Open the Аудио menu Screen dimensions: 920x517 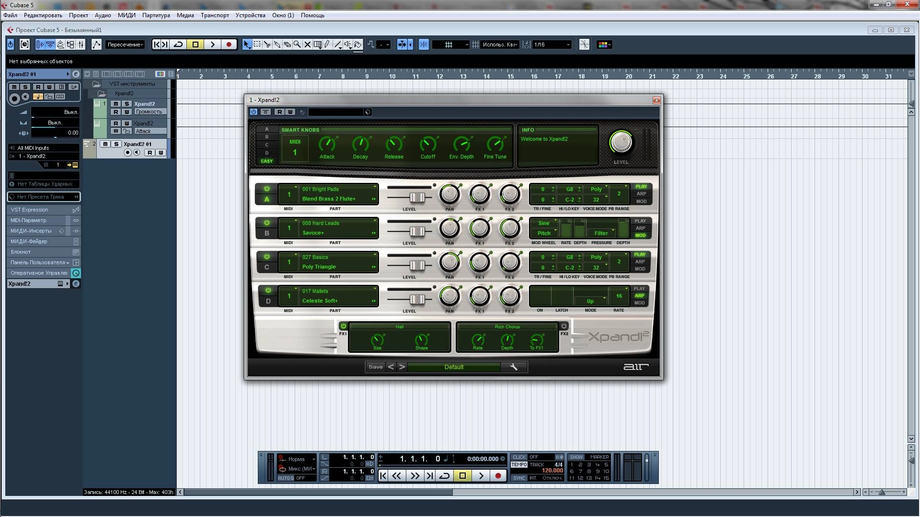point(103,15)
